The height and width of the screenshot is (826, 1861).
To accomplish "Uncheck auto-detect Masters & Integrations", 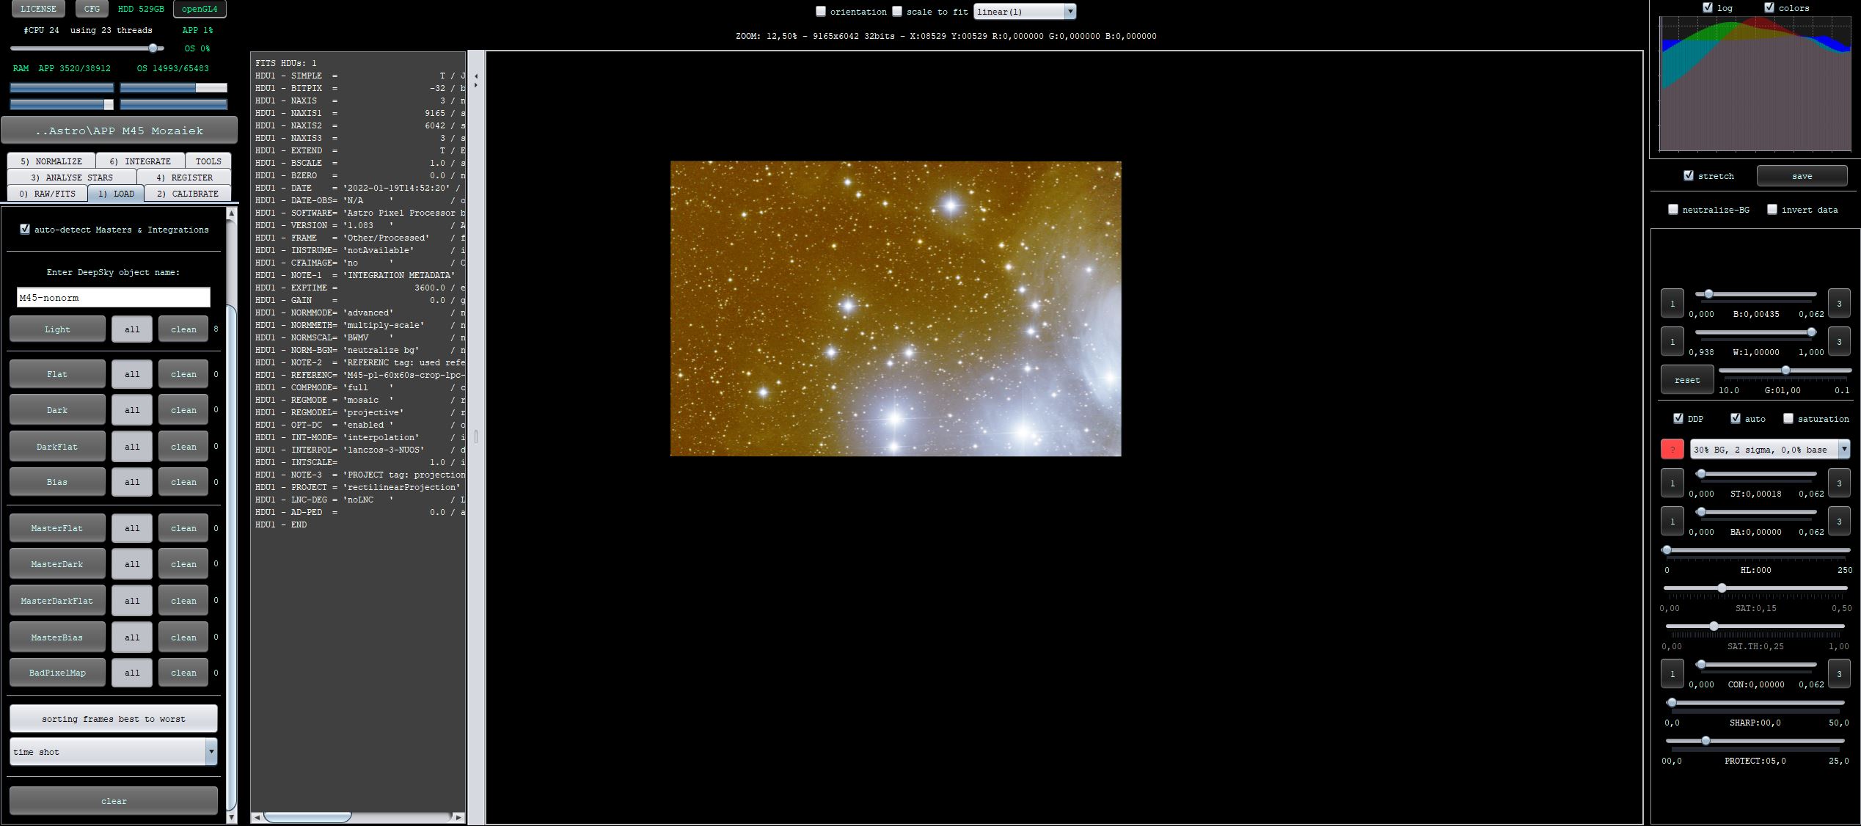I will click(x=25, y=230).
